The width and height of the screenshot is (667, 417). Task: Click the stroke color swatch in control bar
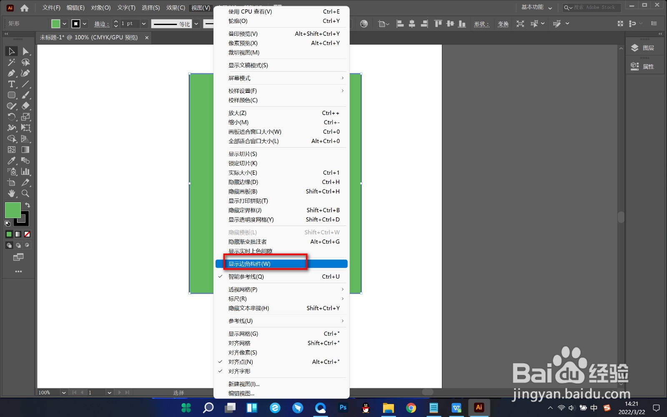click(x=75, y=24)
